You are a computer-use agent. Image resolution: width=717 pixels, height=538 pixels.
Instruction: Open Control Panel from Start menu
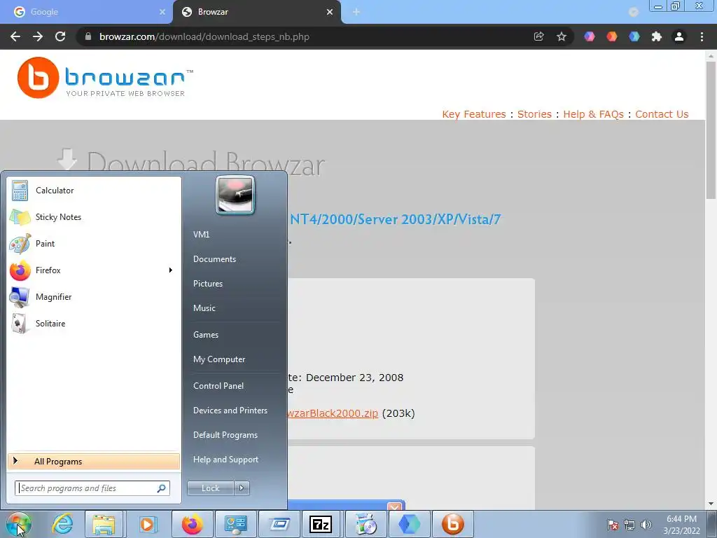coord(218,386)
